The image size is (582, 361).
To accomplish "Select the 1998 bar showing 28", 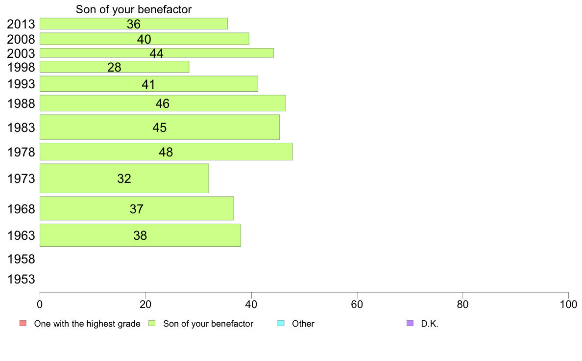I will click(114, 67).
